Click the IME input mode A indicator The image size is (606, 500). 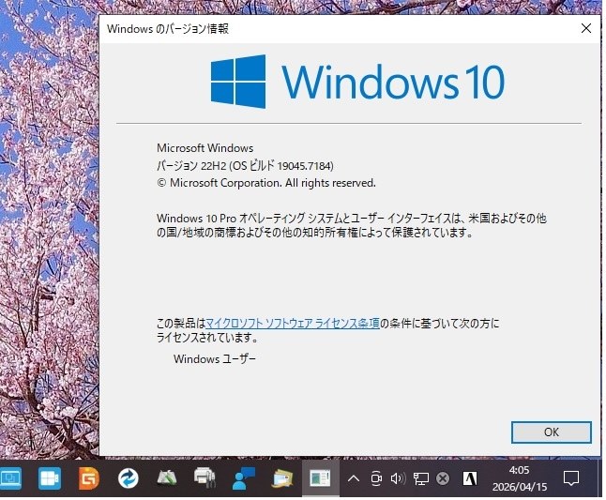(470, 478)
